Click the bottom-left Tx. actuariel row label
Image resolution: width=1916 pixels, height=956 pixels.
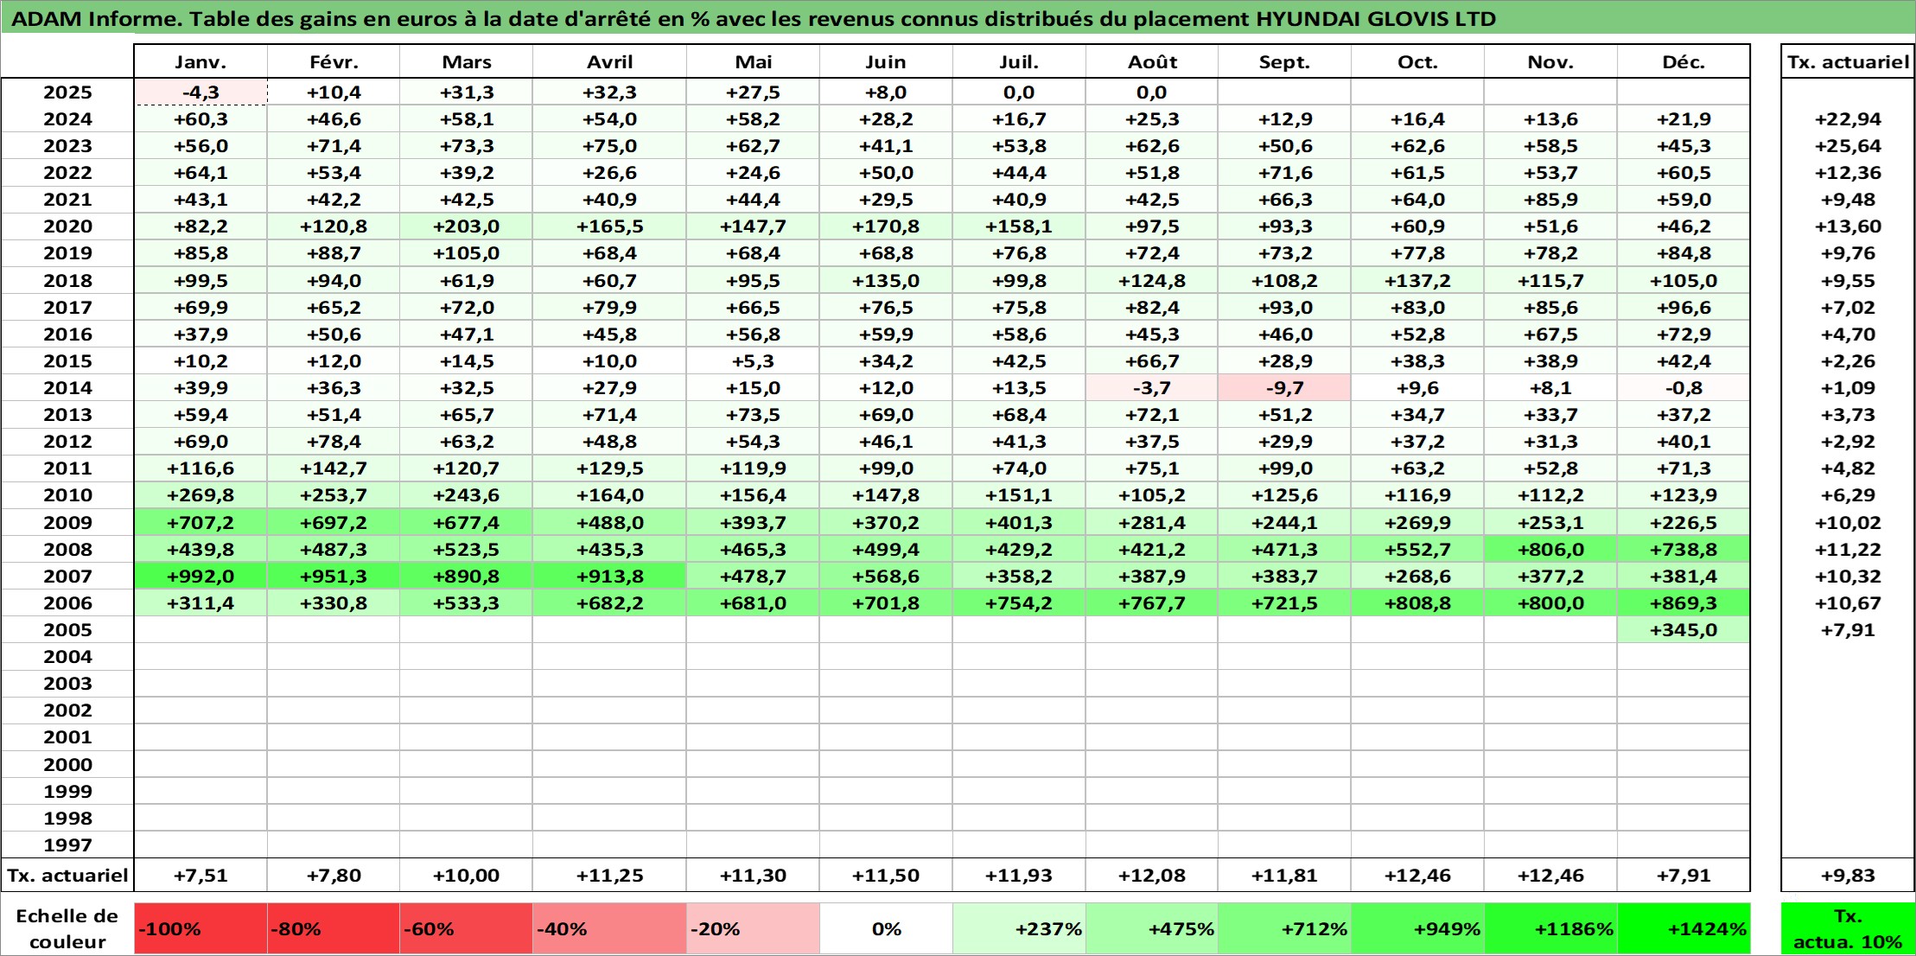(x=67, y=876)
